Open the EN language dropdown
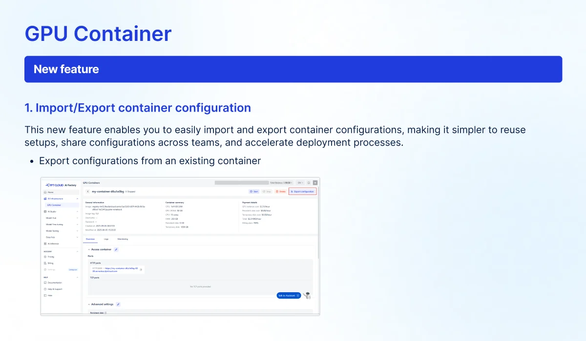Image resolution: width=586 pixels, height=341 pixels. [x=299, y=183]
